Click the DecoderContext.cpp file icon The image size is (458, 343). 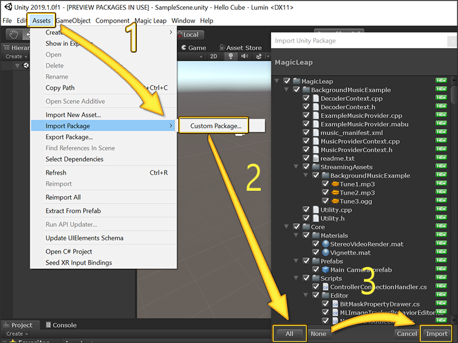(316, 98)
